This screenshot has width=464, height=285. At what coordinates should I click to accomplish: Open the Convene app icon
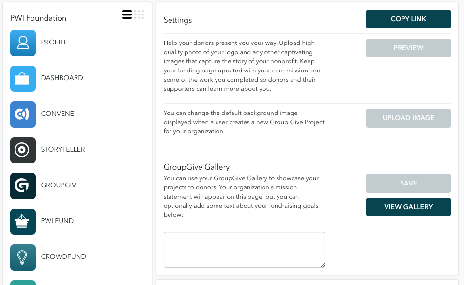pos(23,114)
